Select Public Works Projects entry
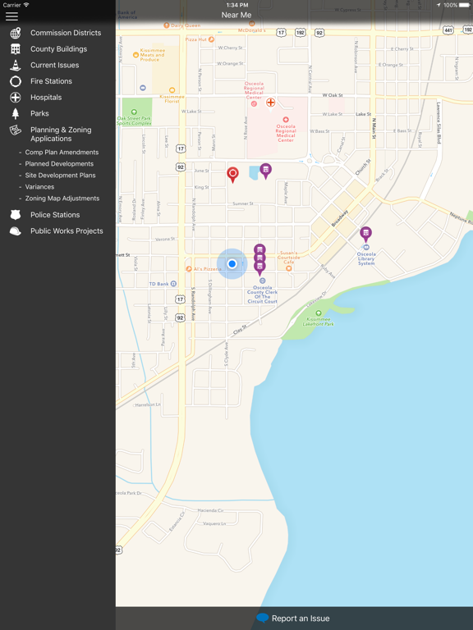Image resolution: width=473 pixels, height=630 pixels. click(x=57, y=231)
